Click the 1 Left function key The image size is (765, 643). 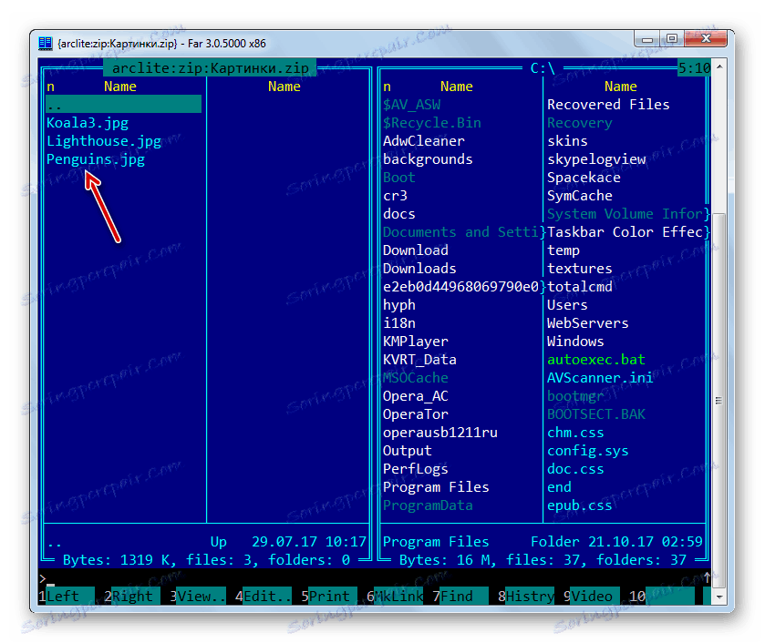(x=67, y=597)
